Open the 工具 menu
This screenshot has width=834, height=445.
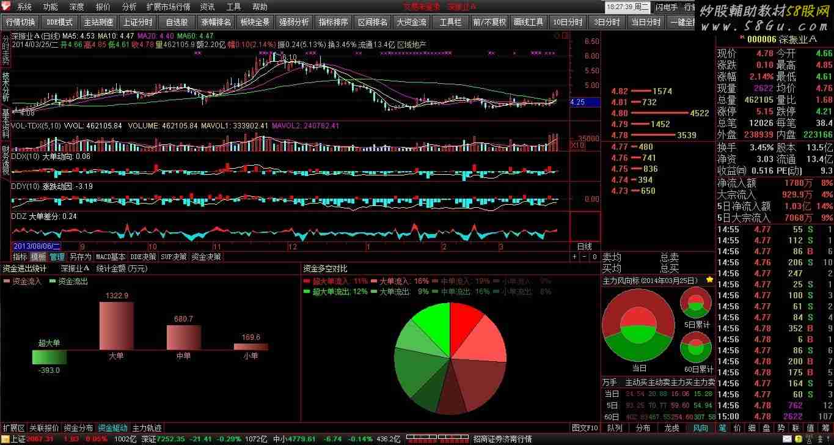tap(234, 7)
